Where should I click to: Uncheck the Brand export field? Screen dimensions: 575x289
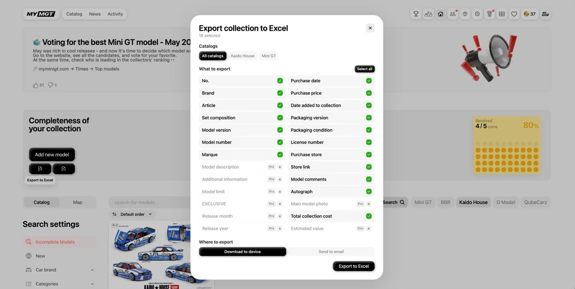(280, 93)
